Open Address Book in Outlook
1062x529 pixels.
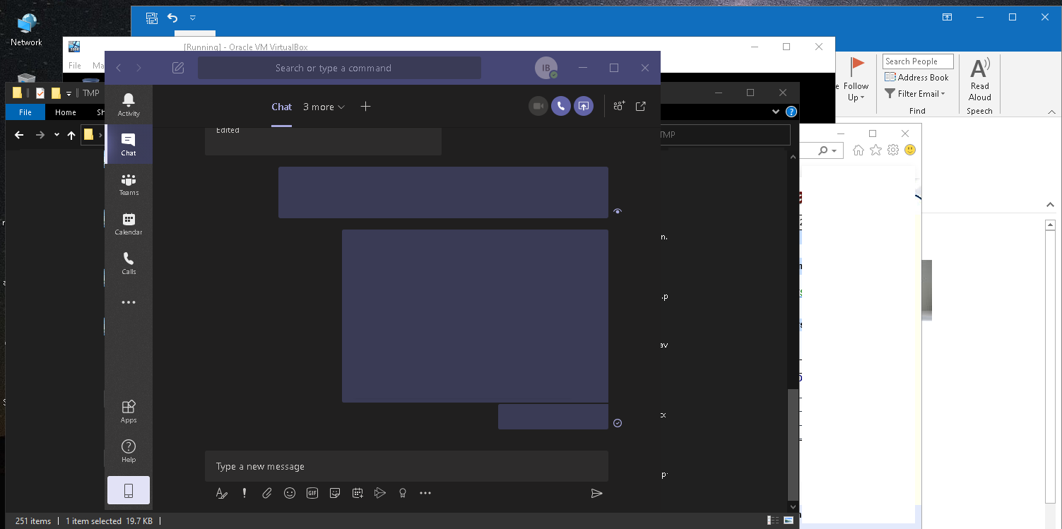pyautogui.click(x=917, y=78)
